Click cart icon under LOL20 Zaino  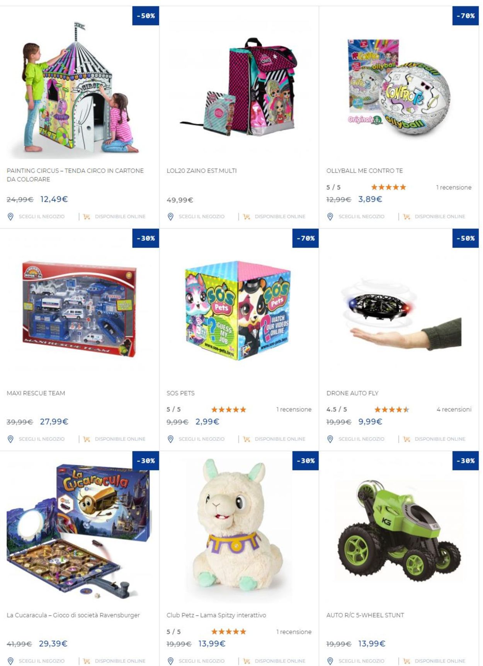[247, 217]
